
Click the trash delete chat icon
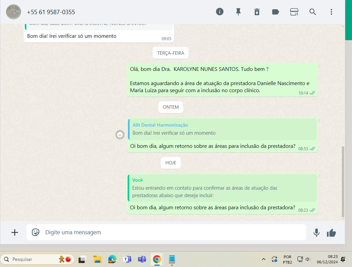[x=257, y=12]
